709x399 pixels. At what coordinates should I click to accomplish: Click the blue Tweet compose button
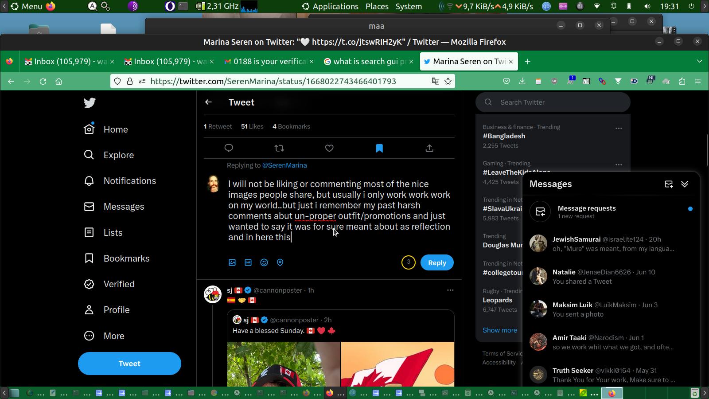coord(129,364)
